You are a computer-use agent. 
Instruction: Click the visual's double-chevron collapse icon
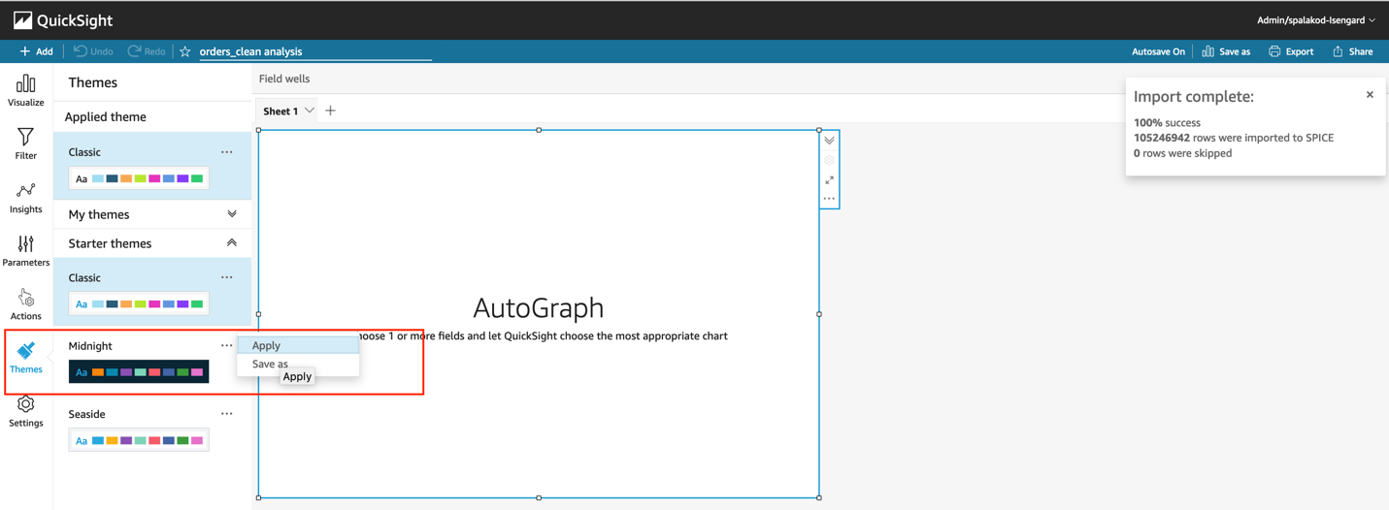pos(829,141)
